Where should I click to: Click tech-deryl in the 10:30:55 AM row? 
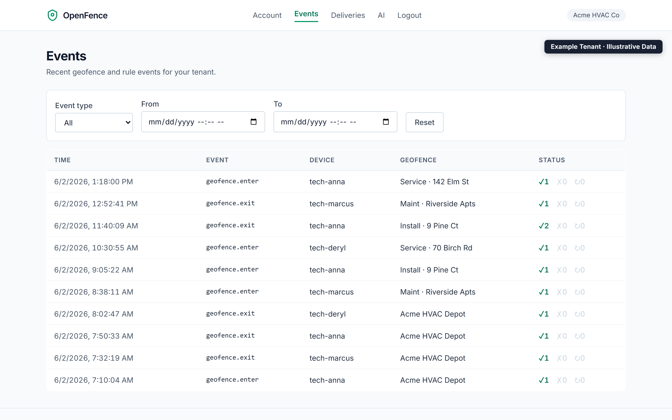coord(328,248)
